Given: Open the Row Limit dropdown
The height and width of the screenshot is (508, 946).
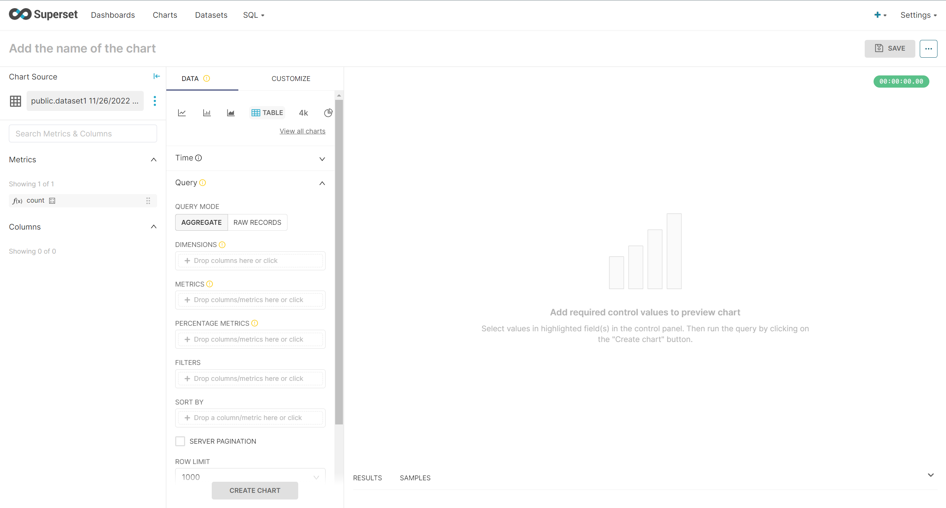Looking at the screenshot, I should click(x=250, y=477).
